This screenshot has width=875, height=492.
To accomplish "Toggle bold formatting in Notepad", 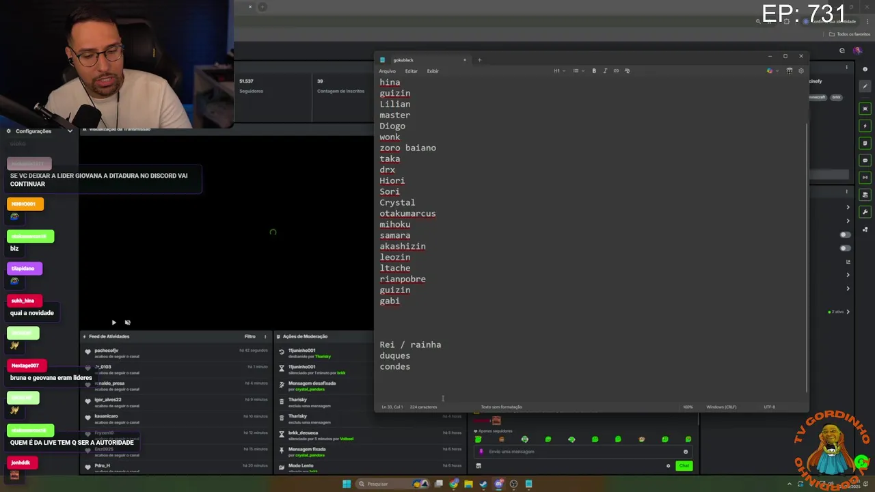I will point(594,71).
